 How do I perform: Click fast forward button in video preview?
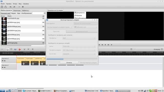108,45
